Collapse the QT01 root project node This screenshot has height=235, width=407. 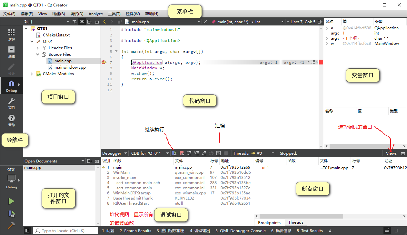click(x=26, y=28)
